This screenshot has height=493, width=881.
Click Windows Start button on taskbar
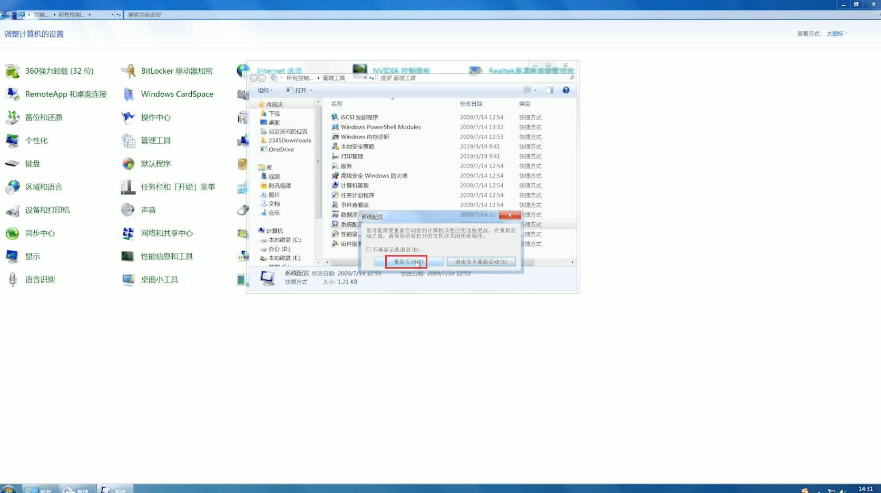8,490
